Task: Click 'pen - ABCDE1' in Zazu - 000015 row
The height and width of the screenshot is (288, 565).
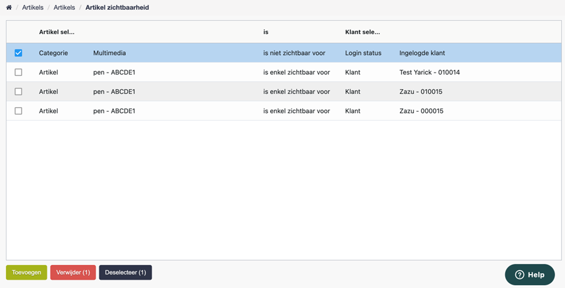Action: point(114,111)
